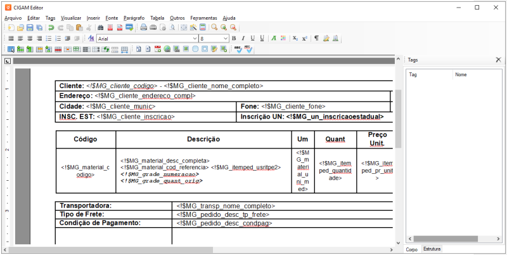The image size is (507, 255).
Task: Open the Arial font name dropdown
Action: click(x=195, y=39)
